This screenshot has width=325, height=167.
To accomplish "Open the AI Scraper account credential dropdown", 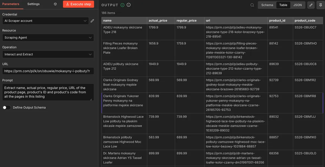I will coord(45,21).
